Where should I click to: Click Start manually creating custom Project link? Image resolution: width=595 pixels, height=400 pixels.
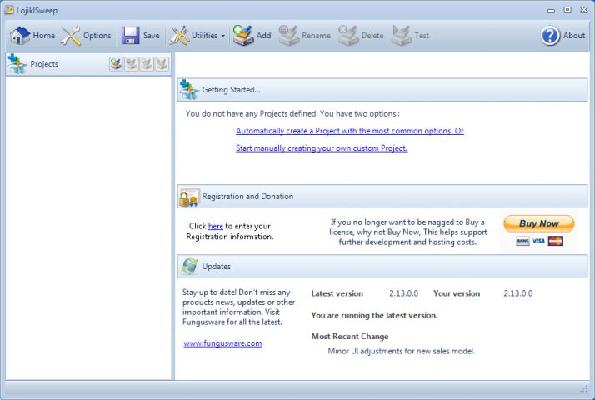pyautogui.click(x=321, y=148)
